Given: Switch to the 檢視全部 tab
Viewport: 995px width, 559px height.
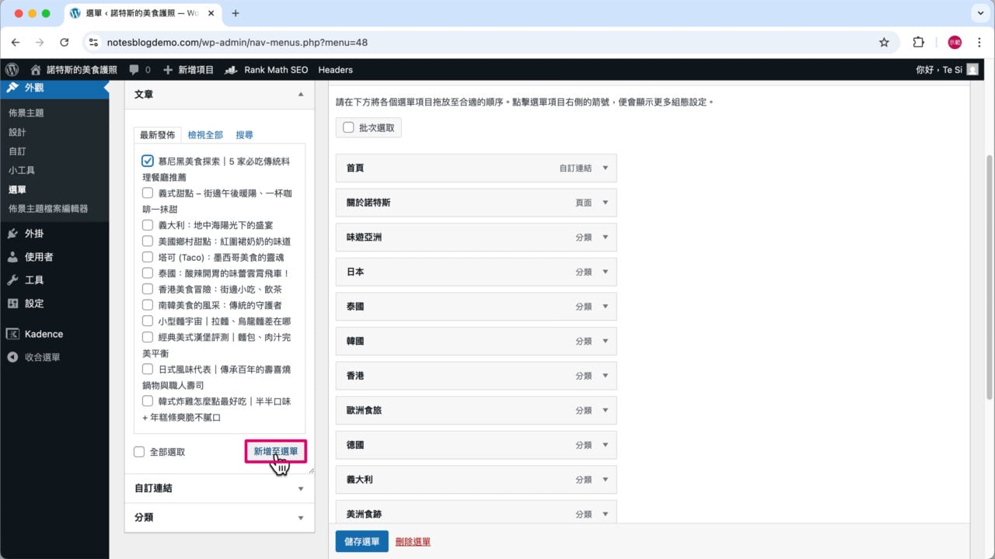Looking at the screenshot, I should click(205, 135).
